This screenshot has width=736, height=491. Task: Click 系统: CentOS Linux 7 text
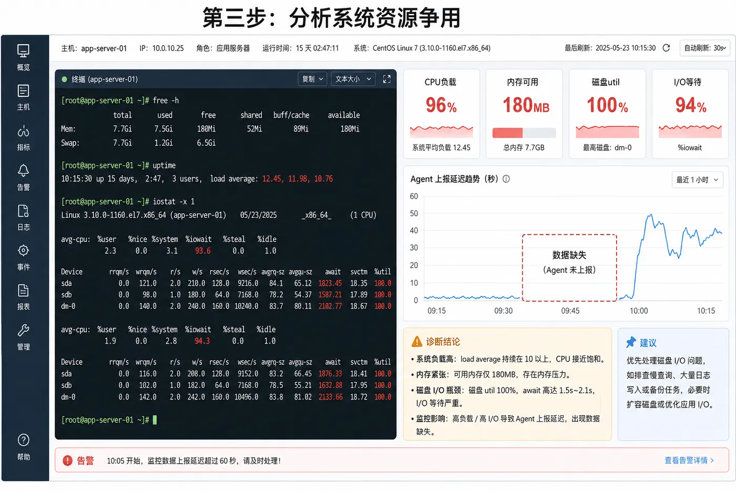[x=422, y=48]
